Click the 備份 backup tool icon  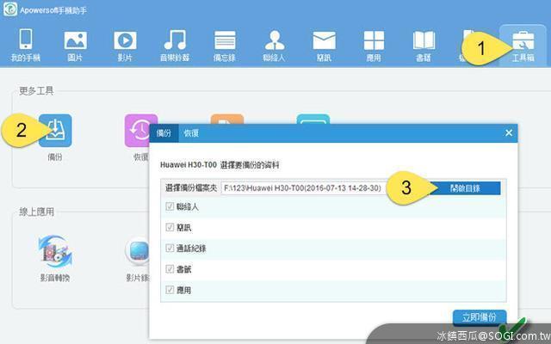click(55, 131)
